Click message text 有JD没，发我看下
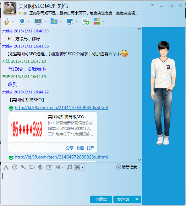The height and width of the screenshot is (206, 186). pos(27,69)
